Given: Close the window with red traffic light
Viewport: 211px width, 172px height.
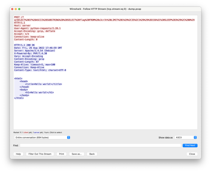Looking at the screenshot, I should tap(12, 9).
